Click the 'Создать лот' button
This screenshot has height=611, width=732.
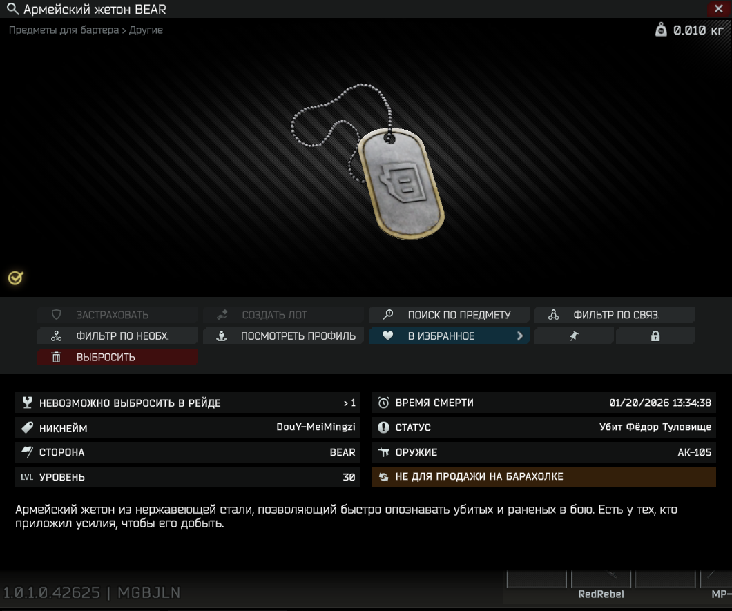click(283, 315)
